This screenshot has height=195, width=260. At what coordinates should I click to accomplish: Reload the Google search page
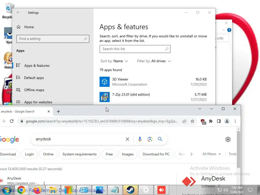pos(12,121)
